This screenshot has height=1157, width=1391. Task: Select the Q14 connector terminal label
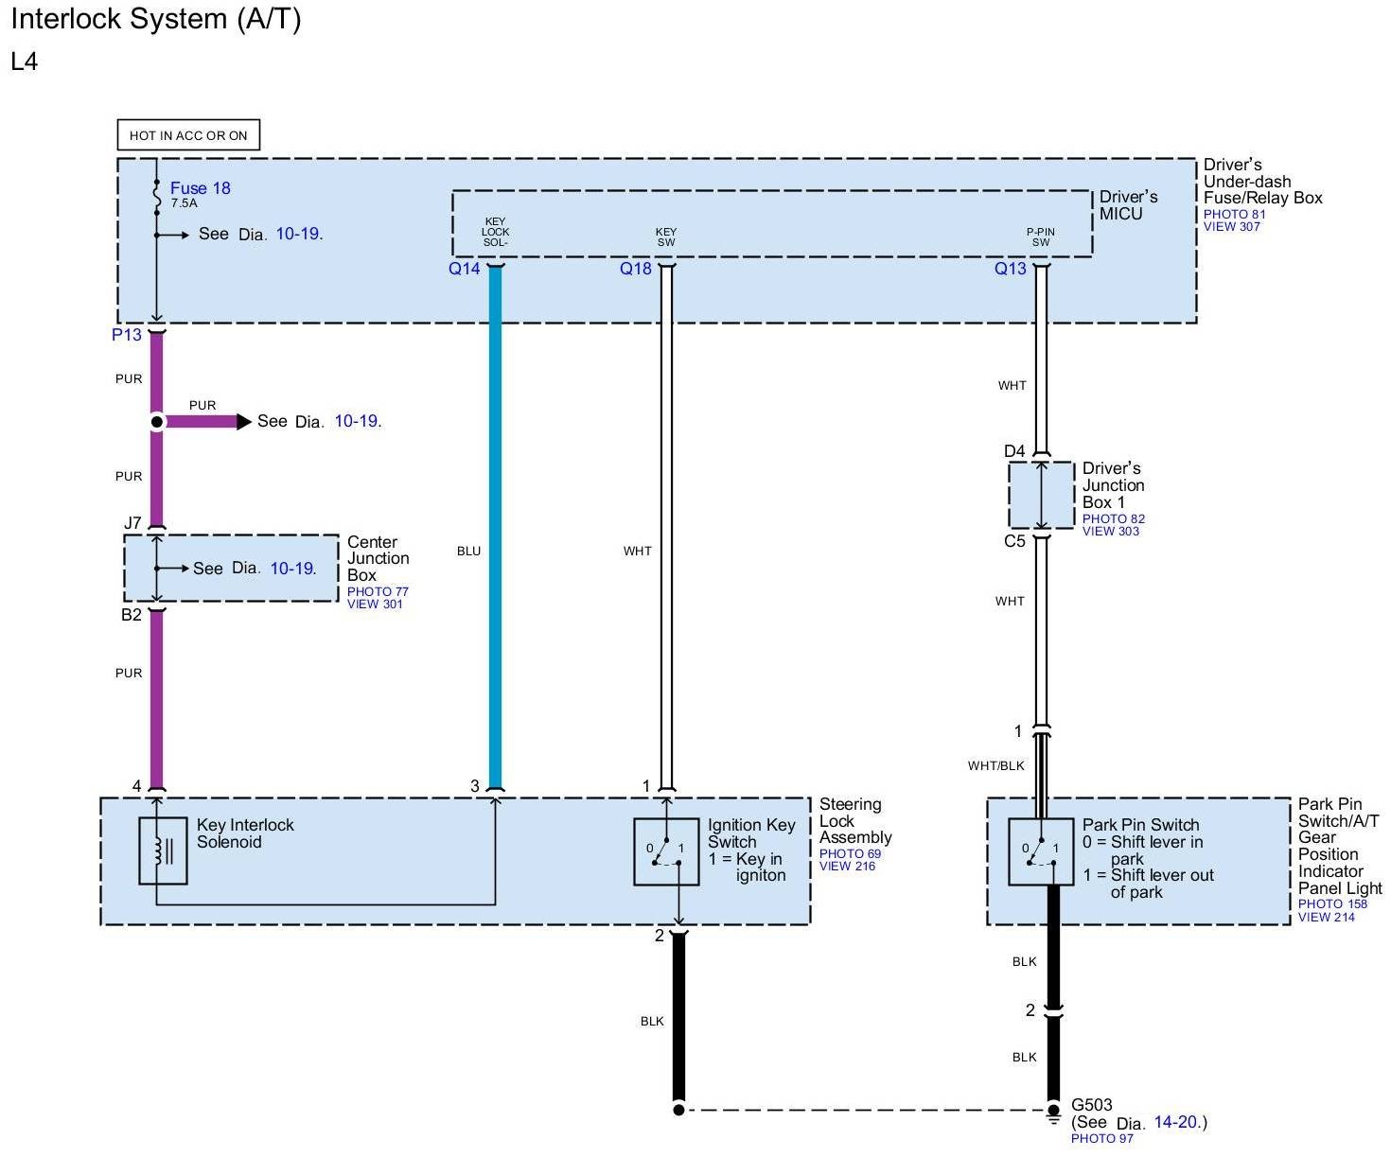pyautogui.click(x=464, y=269)
